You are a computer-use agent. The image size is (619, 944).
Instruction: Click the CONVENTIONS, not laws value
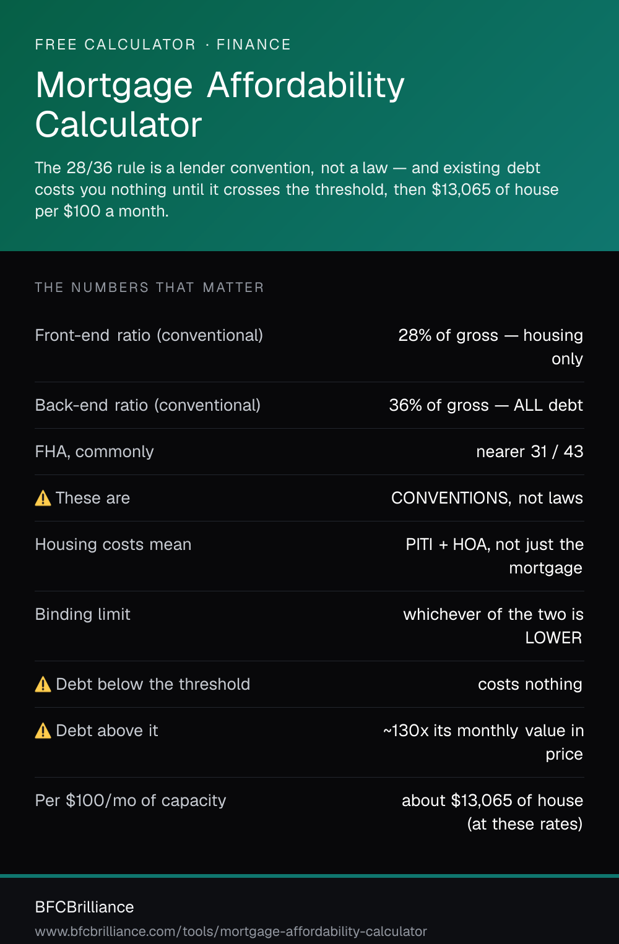(x=487, y=498)
